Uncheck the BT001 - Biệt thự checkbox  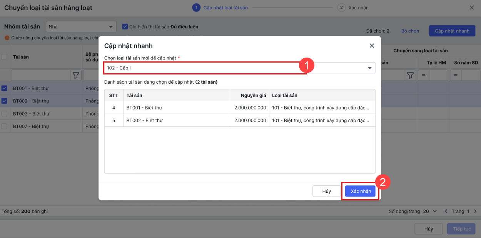click(5, 88)
